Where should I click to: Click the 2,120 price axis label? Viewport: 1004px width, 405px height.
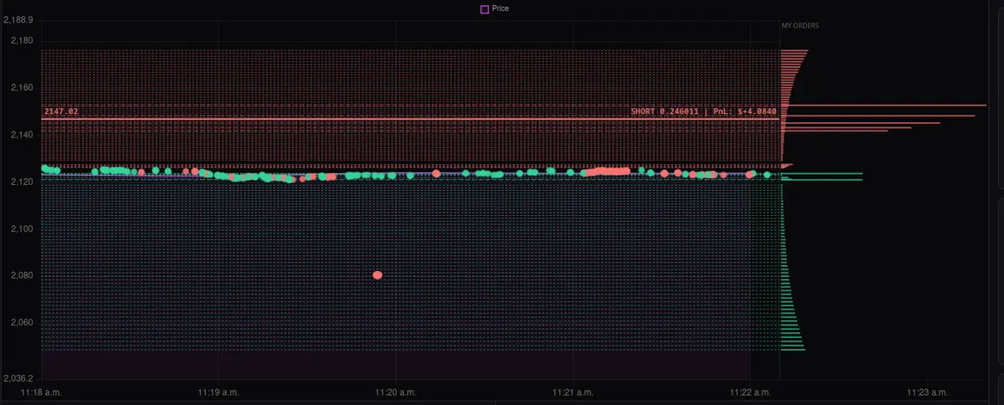coord(23,182)
